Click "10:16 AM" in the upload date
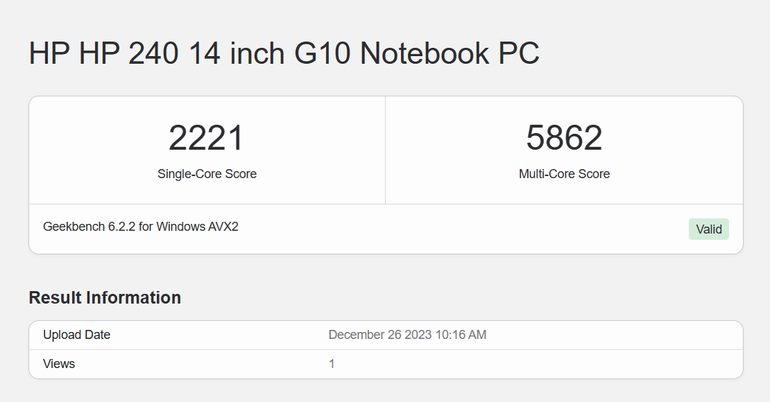 (x=461, y=335)
